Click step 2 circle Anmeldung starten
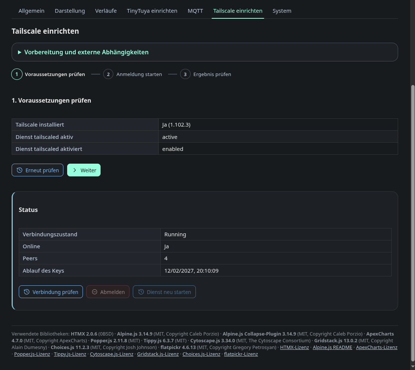 pos(108,74)
